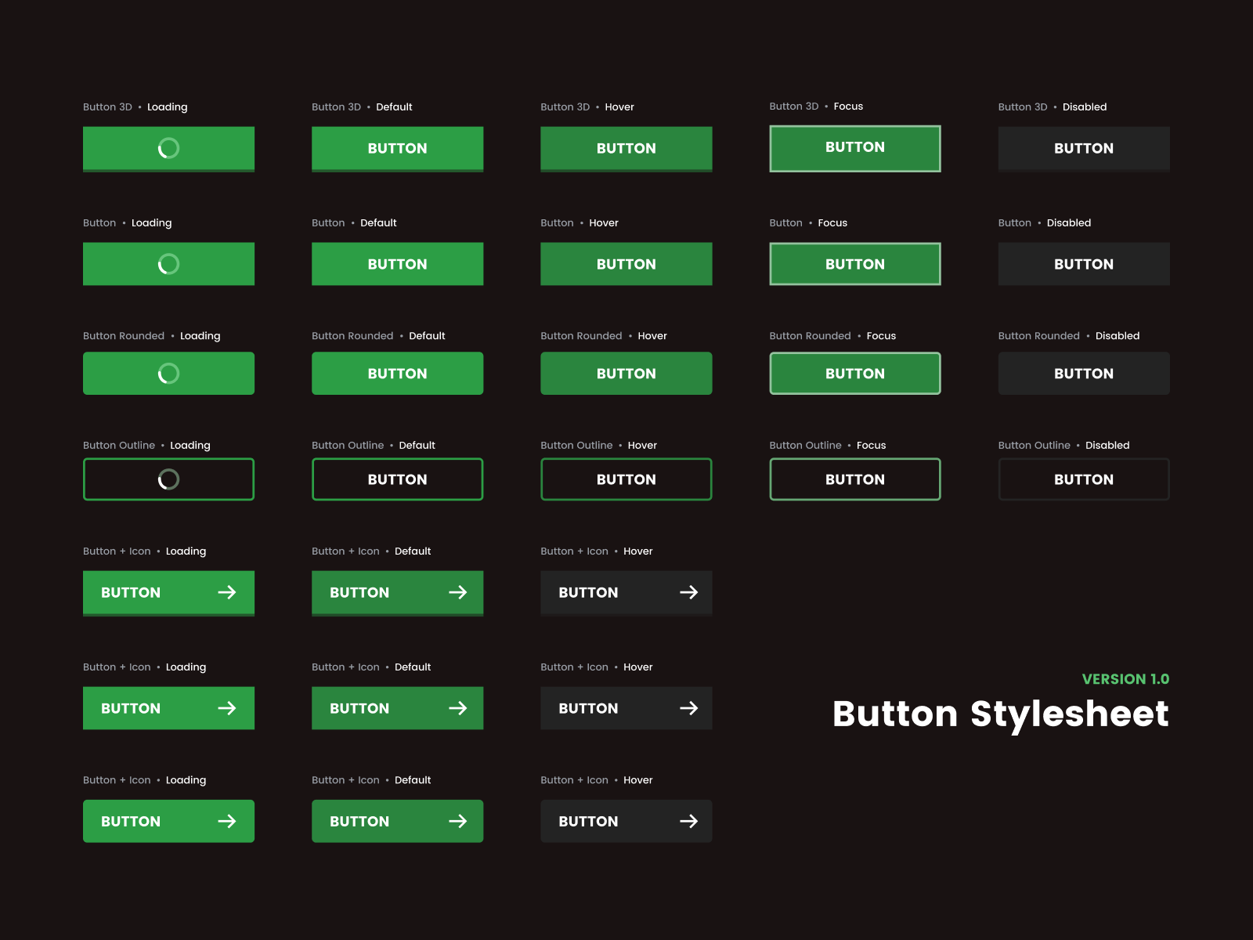Screen dimensions: 1253x940
Task: Select the Button Rounded Default button
Action: tap(397, 373)
